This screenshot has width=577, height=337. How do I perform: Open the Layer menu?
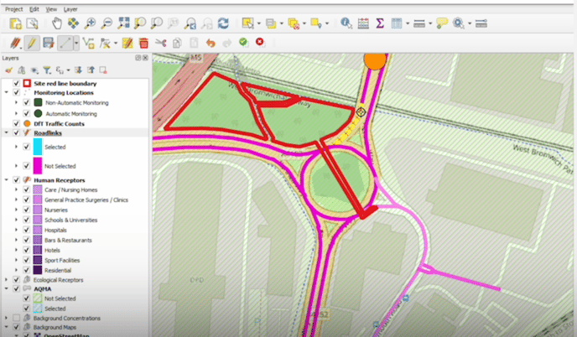70,8
